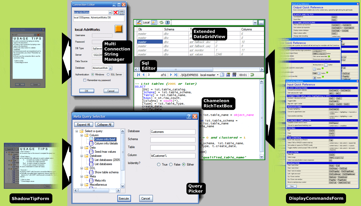Viewport: 361px width, 206px height.
Task: Jump to first record in grid navigator
Action: [138, 75]
